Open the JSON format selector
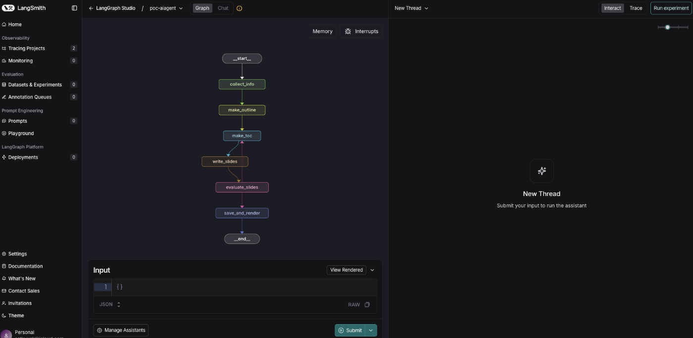693x338 pixels. [110, 305]
